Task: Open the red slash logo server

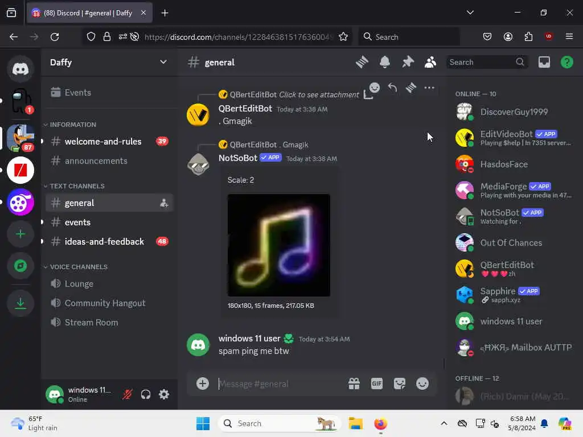Action: (20, 170)
